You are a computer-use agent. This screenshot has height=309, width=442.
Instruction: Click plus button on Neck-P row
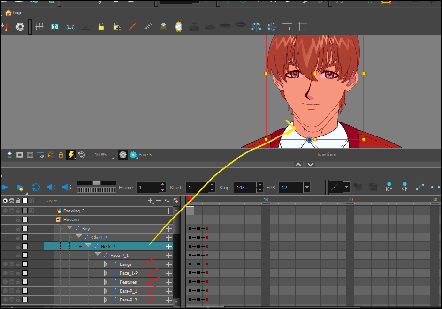coord(168,247)
